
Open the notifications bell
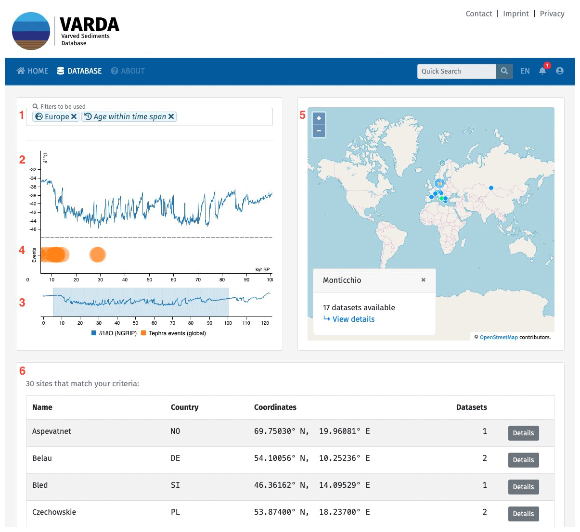tap(542, 71)
